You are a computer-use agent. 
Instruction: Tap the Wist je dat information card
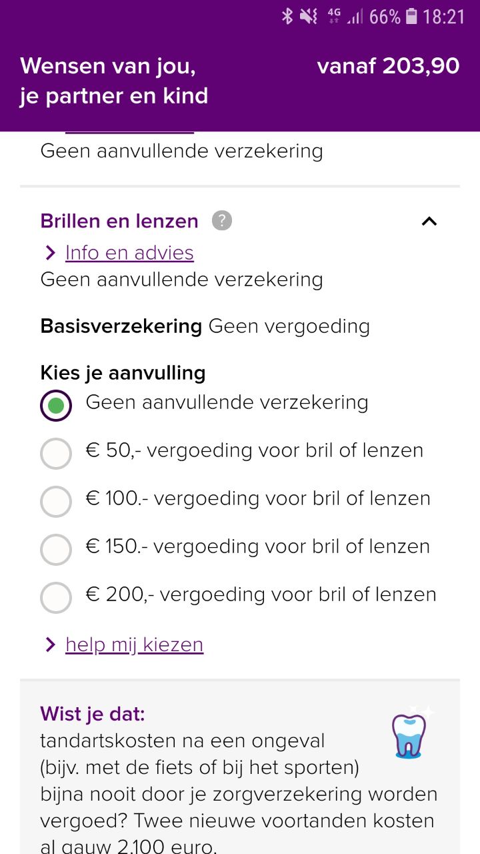[x=240, y=767]
